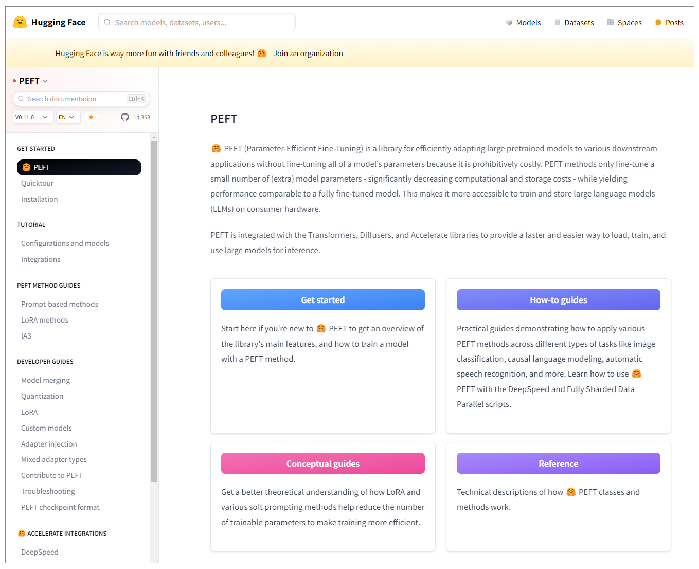Click the Join an organization link
Image resolution: width=699 pixels, height=569 pixels.
pos(308,54)
